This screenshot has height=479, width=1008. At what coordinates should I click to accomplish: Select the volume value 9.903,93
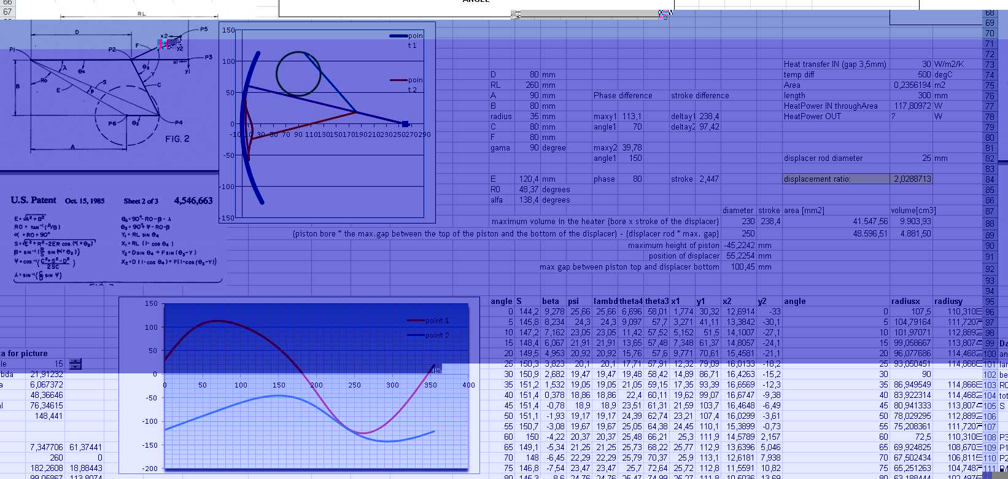tap(912, 222)
